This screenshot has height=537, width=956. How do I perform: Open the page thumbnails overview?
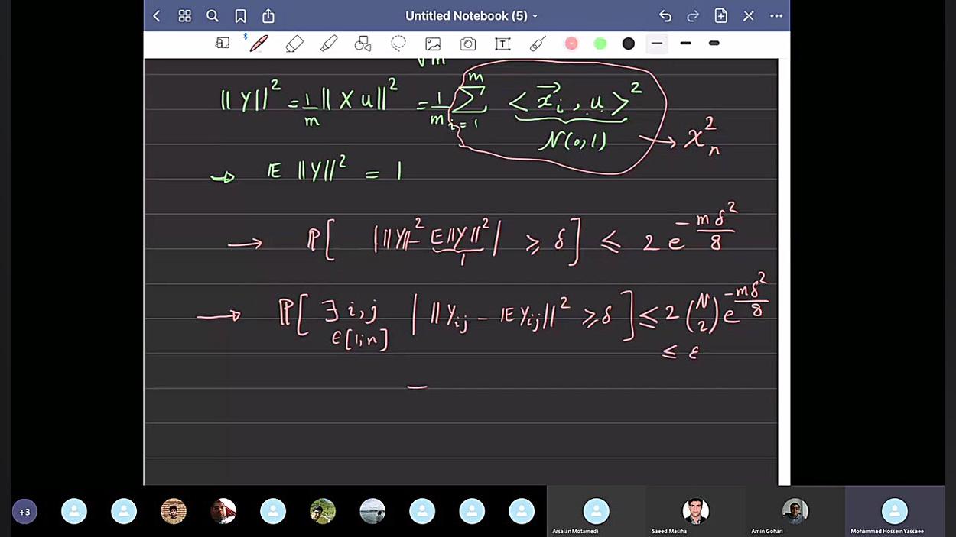tap(184, 15)
